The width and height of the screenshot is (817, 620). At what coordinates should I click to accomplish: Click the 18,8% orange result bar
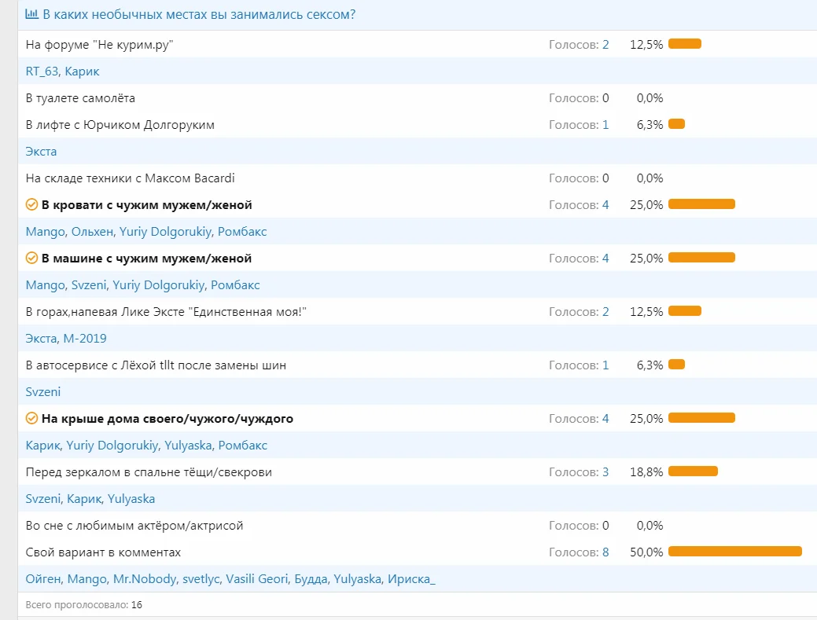click(x=693, y=471)
